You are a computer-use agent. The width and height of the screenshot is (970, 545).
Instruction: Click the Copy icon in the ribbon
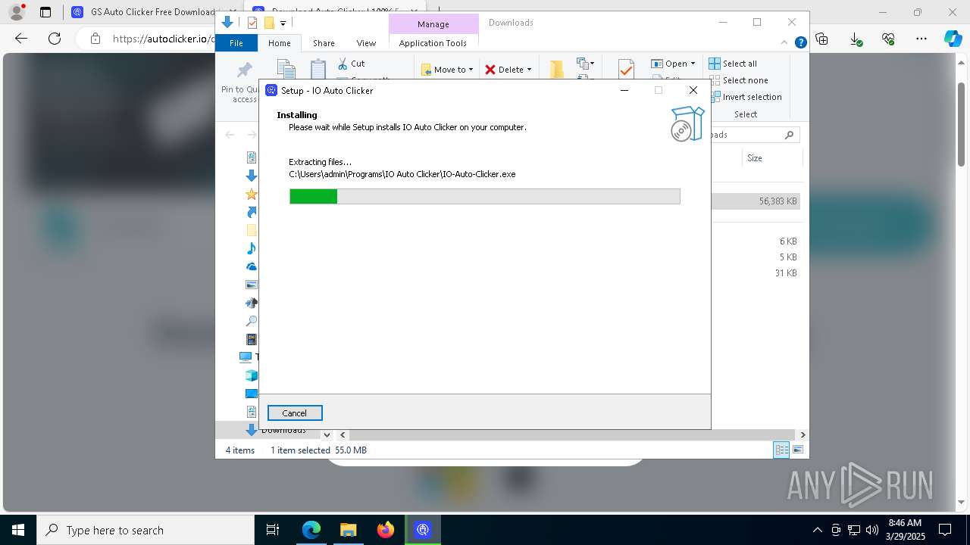286,69
